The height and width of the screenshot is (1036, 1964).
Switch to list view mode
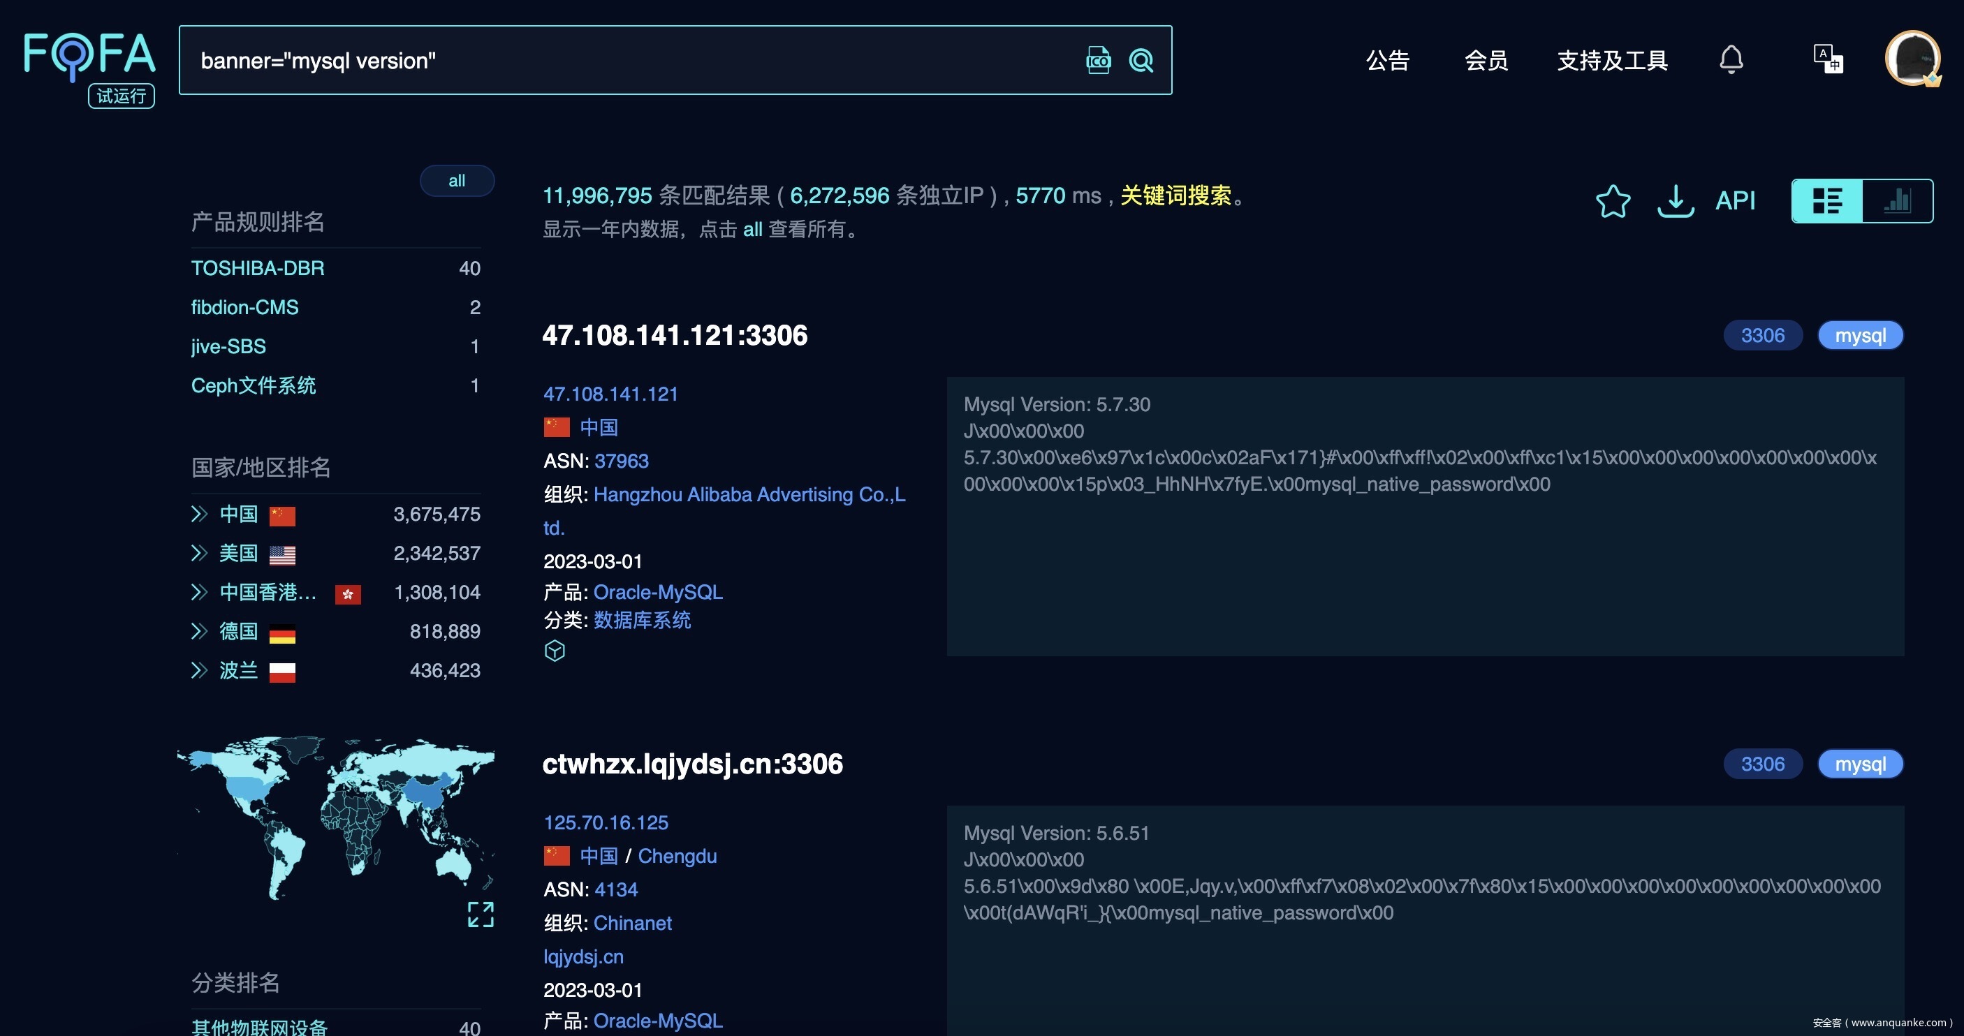point(1827,201)
